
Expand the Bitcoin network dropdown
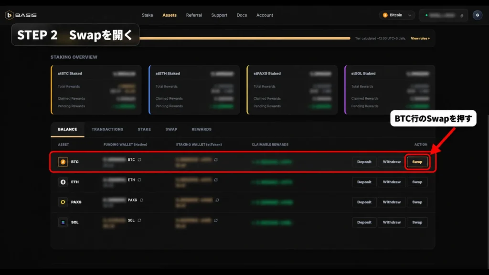[397, 15]
